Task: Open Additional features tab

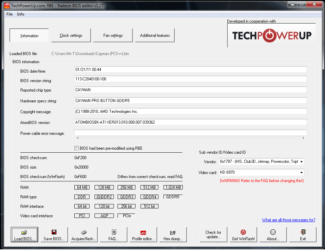Action: (155, 35)
